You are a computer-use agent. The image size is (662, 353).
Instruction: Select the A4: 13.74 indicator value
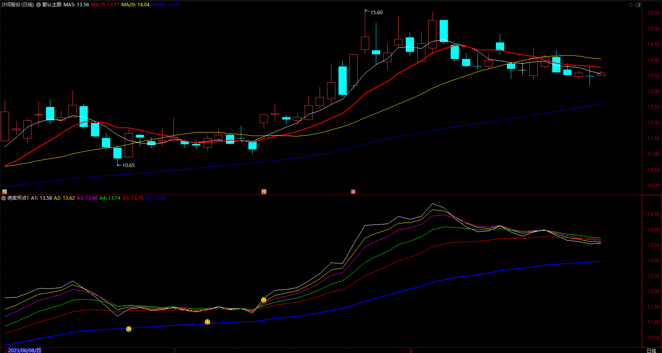110,198
